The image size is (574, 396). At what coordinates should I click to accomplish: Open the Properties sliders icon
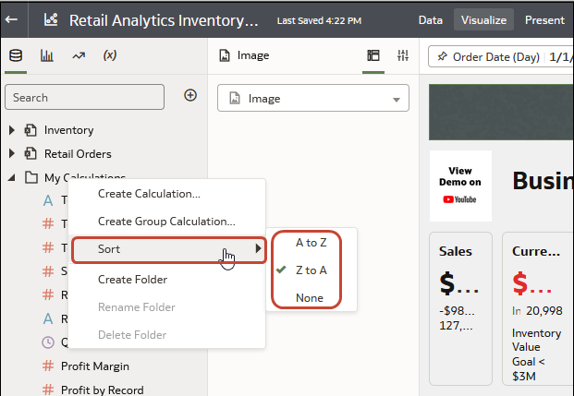(402, 55)
